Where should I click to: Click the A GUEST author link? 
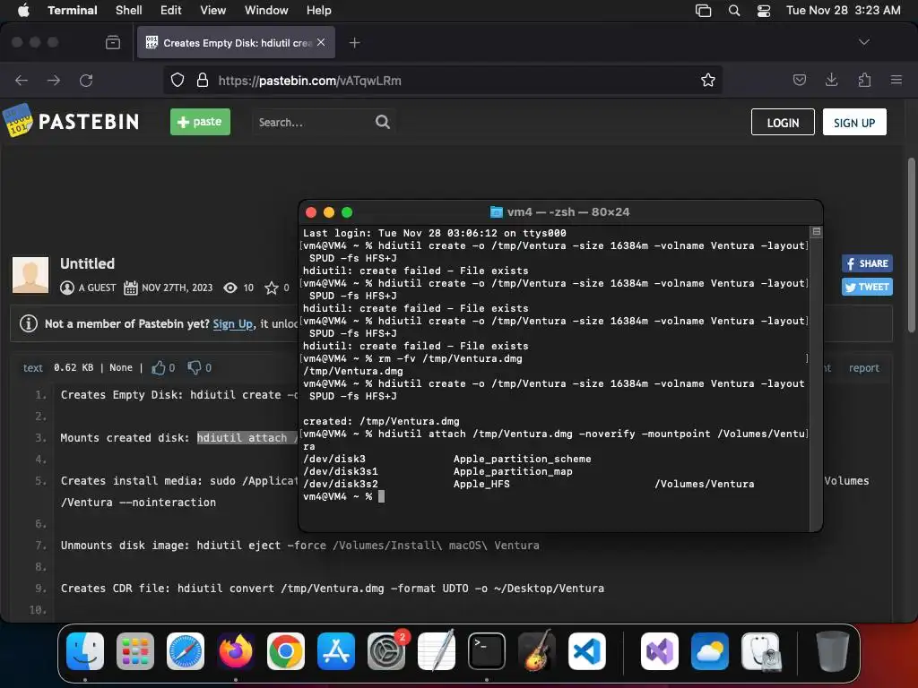coord(97,288)
